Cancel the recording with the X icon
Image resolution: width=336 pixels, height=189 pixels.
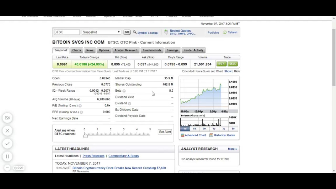pos(7,131)
